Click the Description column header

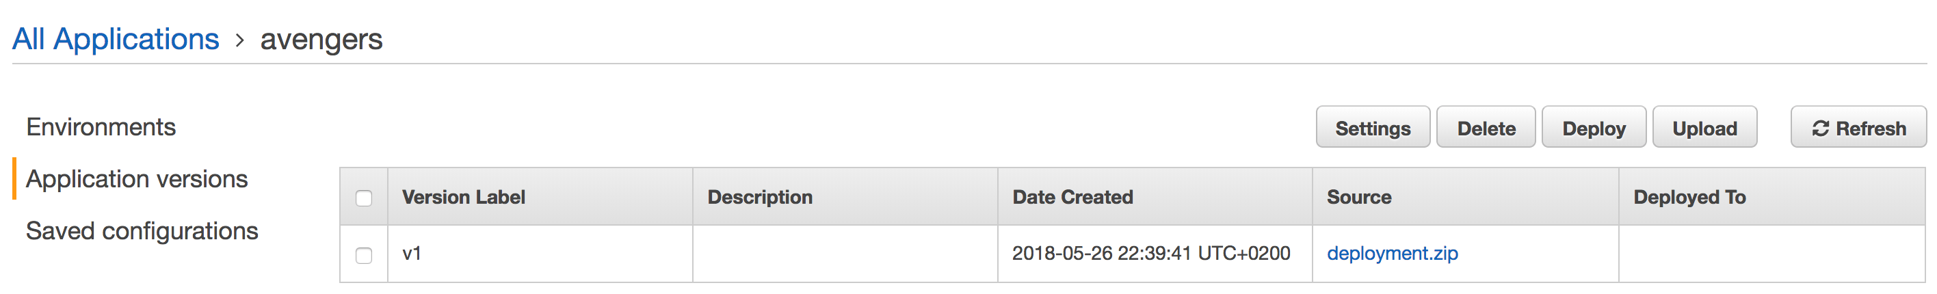point(760,197)
